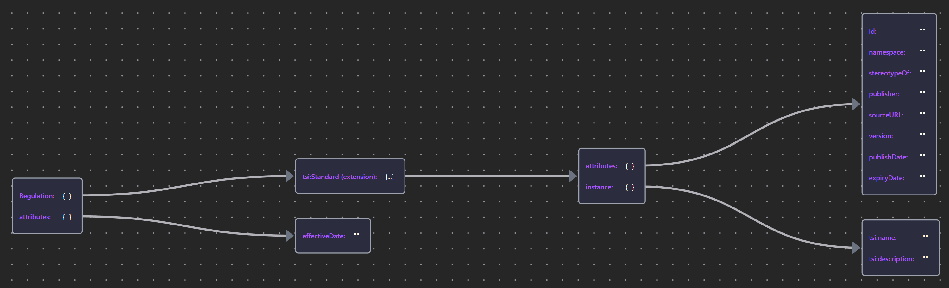
Task: Select the tsi:name field
Action: point(883,238)
